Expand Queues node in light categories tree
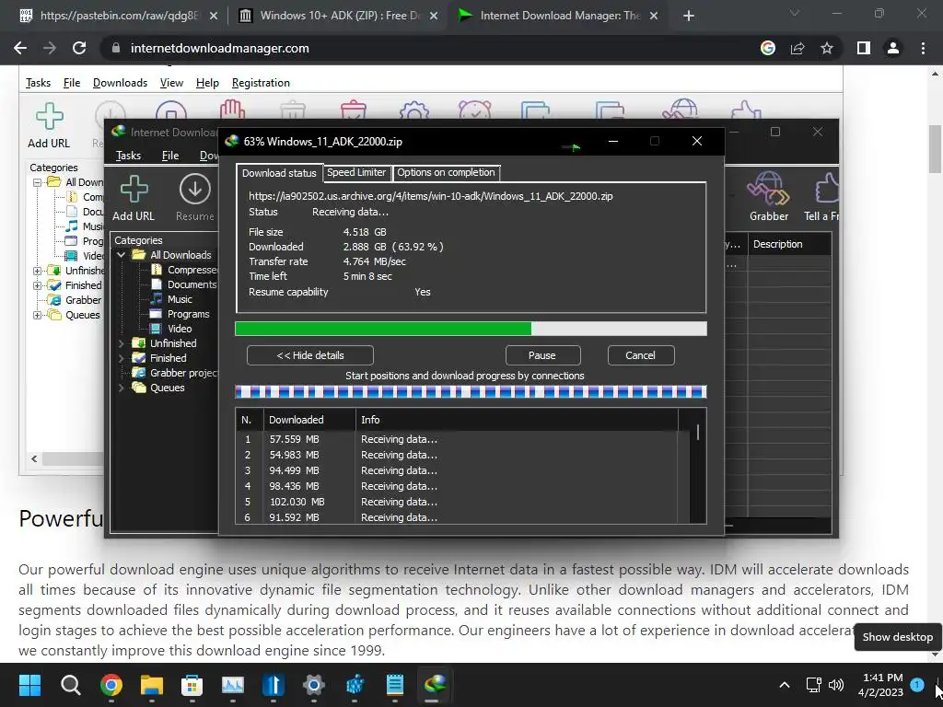 coord(37,315)
